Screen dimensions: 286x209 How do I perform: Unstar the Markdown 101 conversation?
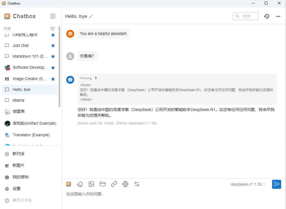tap(53, 56)
